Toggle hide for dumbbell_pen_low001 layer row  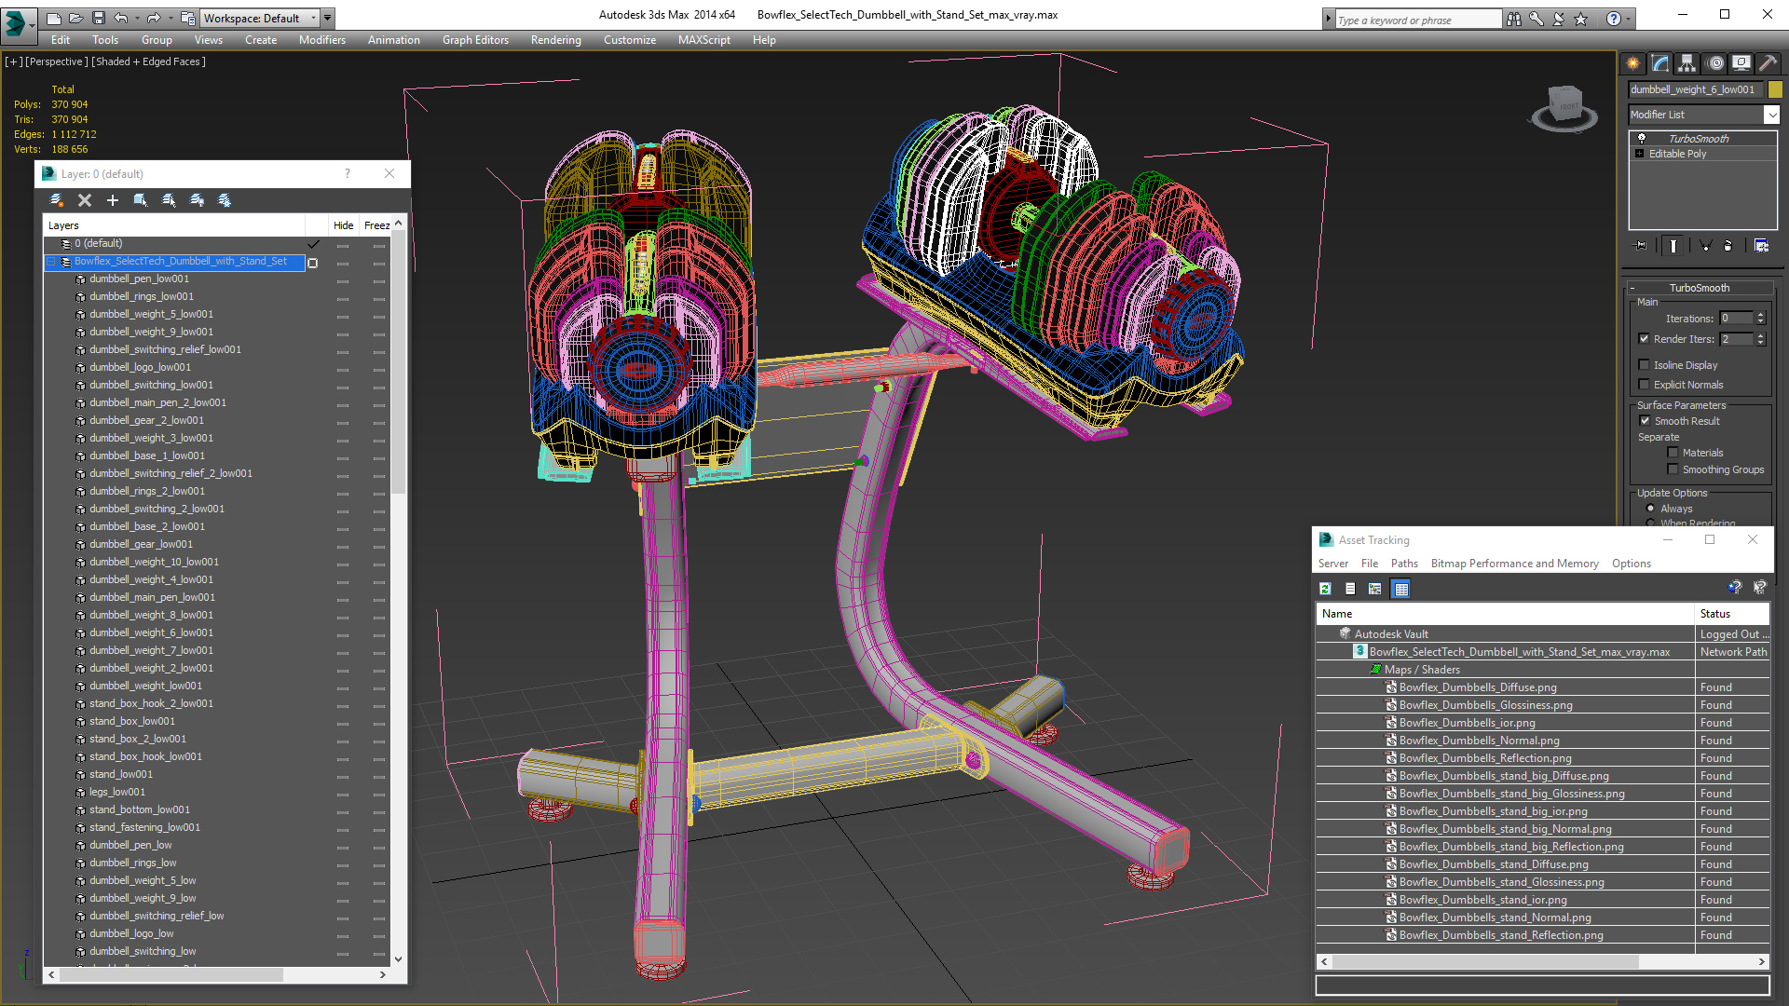click(343, 279)
